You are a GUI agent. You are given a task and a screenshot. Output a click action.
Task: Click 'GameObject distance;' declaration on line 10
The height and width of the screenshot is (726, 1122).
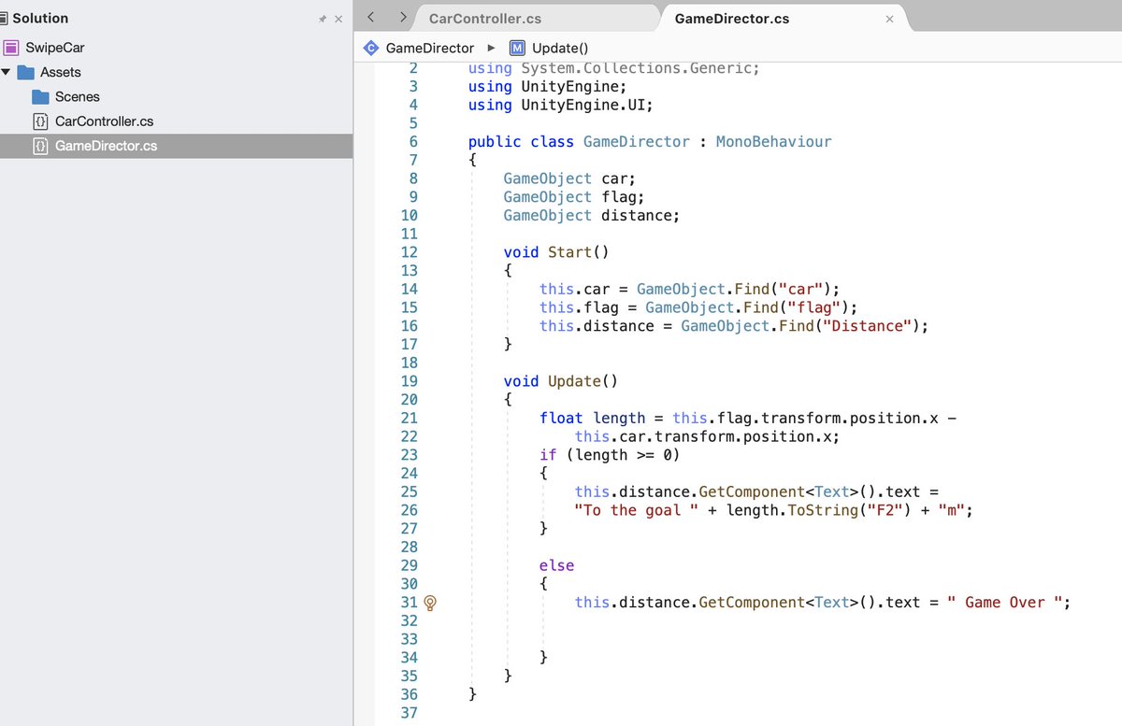(x=592, y=216)
